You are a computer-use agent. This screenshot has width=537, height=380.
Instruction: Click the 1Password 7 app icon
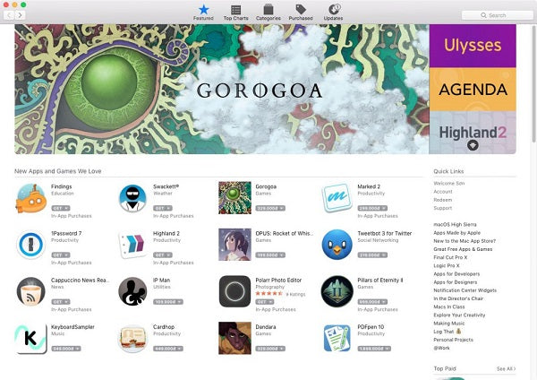pyautogui.click(x=31, y=245)
